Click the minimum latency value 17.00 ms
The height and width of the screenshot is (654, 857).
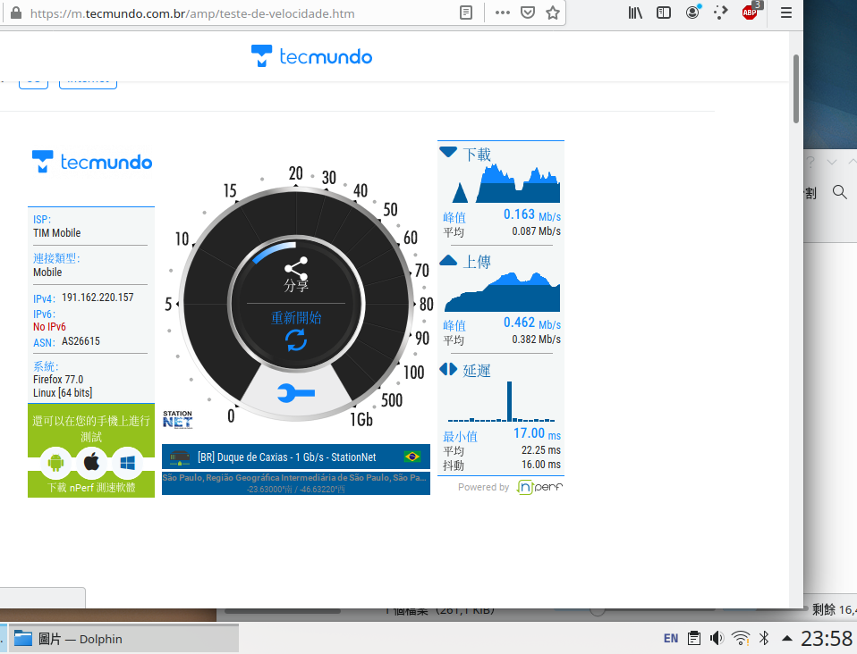pyautogui.click(x=537, y=433)
